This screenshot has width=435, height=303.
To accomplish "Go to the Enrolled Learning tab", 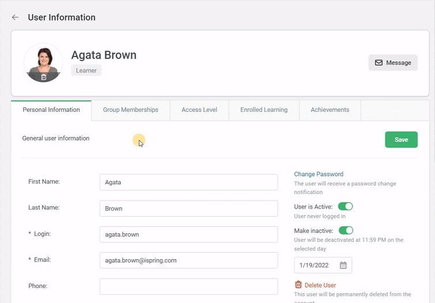I will tap(264, 110).
